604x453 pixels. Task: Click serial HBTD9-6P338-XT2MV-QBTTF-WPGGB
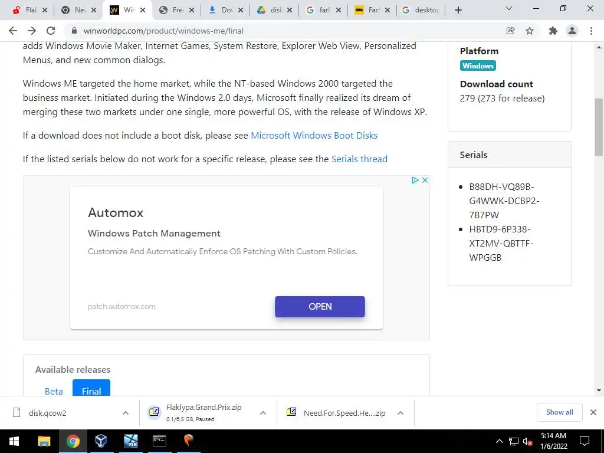coord(501,244)
